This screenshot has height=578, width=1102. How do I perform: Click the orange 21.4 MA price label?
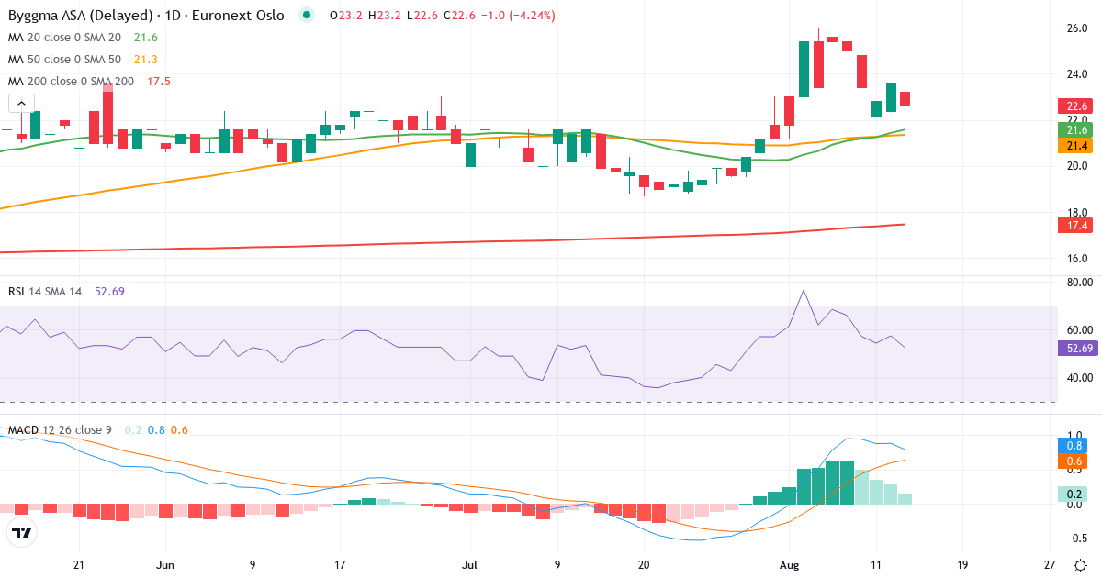1074,146
